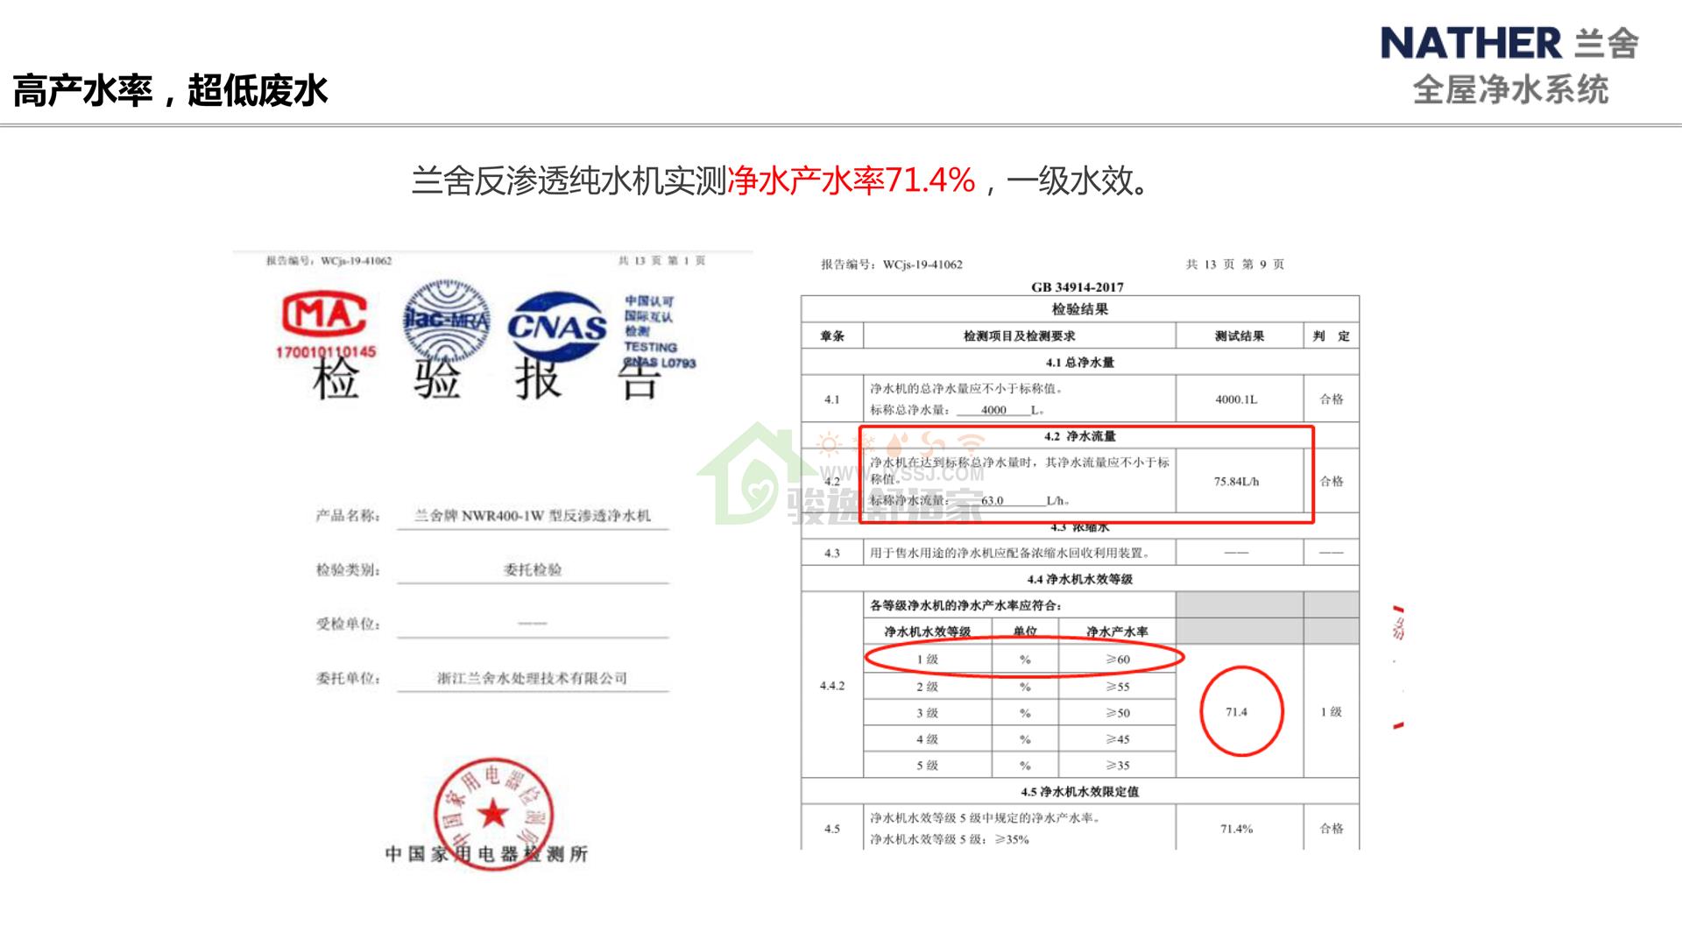Screen dimensions: 1682x946
Task: Click the 3 级 grade cell
Action: [x=928, y=713]
